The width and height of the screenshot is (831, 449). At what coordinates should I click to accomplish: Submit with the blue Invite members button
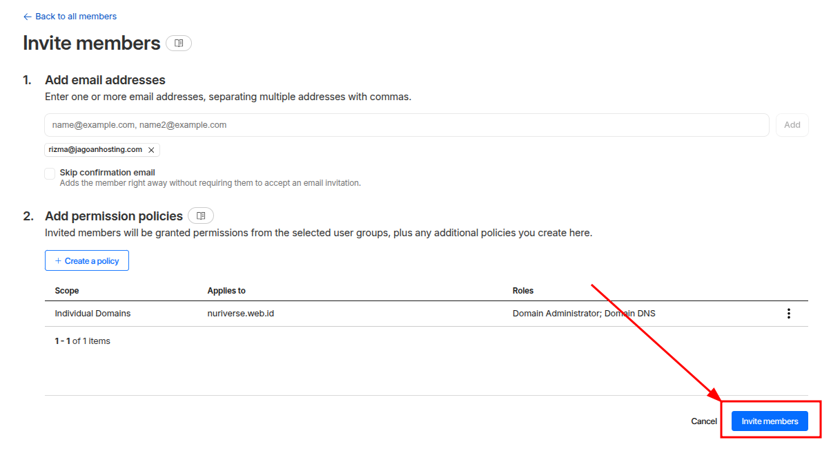(769, 421)
